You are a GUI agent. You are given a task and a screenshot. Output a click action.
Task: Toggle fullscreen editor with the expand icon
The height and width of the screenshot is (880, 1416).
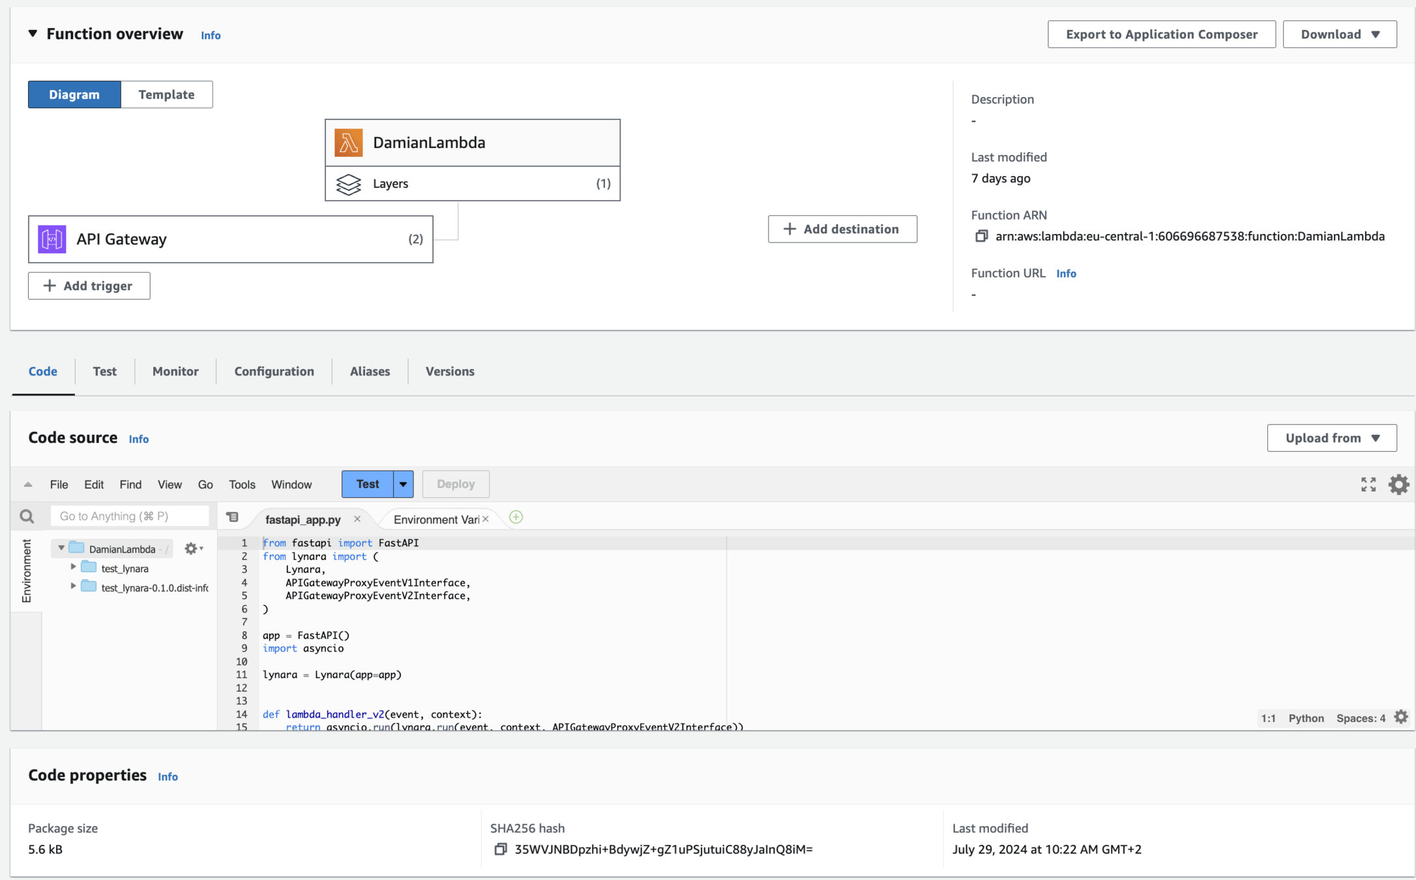[x=1368, y=484]
